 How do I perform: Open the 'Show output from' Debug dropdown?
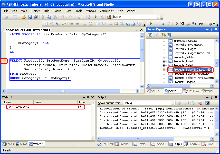click(173, 103)
